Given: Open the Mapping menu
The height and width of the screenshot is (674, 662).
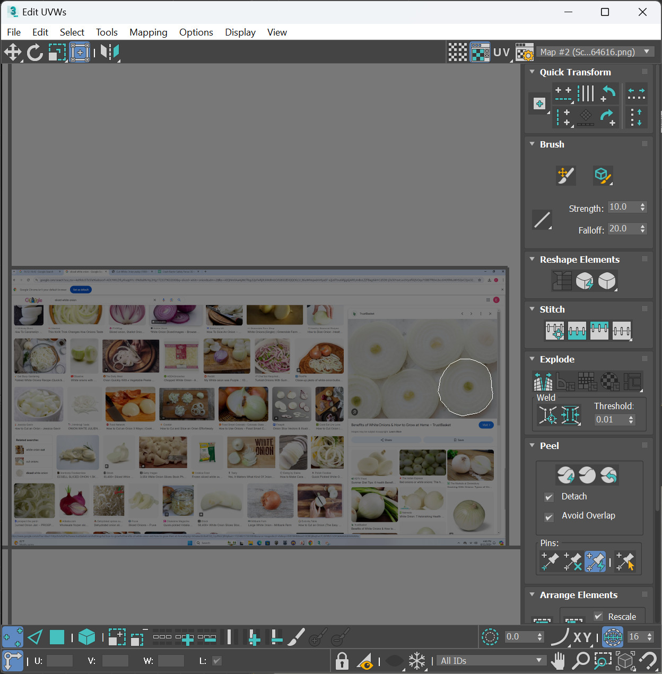Looking at the screenshot, I should coord(149,32).
